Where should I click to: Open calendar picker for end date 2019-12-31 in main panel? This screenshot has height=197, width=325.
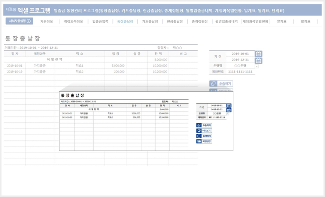pos(258,61)
